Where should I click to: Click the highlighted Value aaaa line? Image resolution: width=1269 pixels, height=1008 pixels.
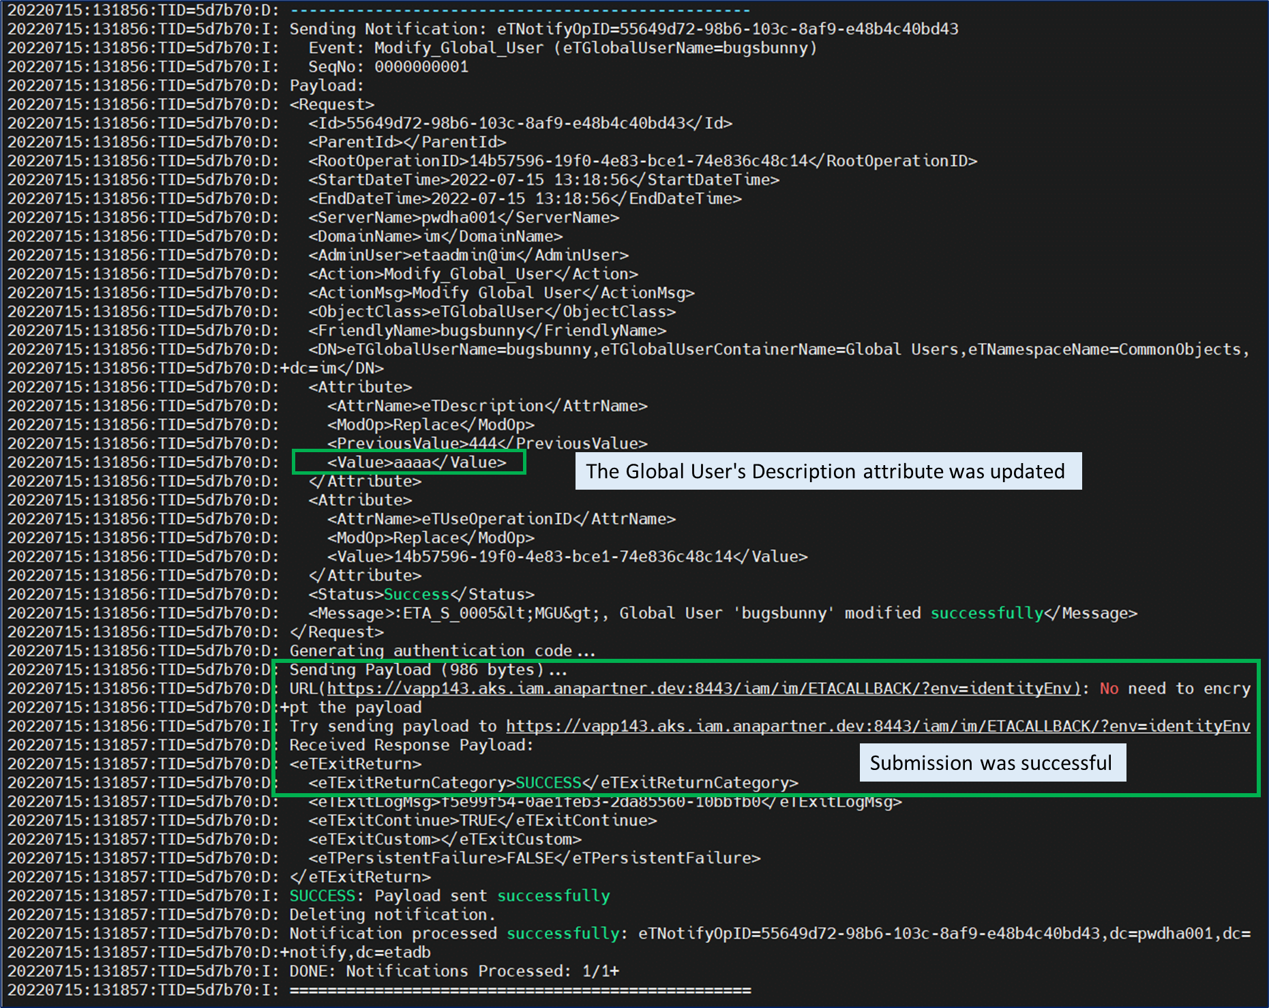point(417,462)
